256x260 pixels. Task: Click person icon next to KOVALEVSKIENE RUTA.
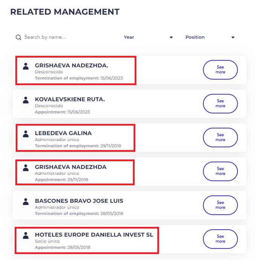tap(26, 100)
